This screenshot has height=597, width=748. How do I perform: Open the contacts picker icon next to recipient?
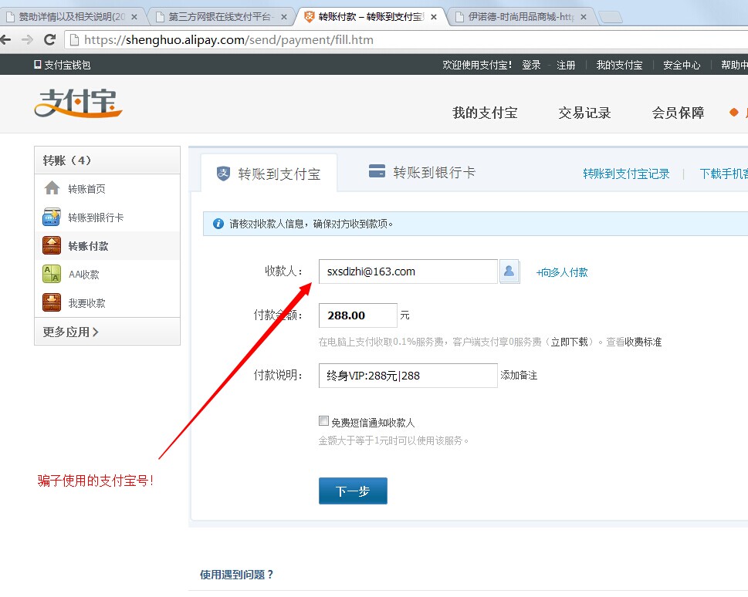[x=509, y=272]
